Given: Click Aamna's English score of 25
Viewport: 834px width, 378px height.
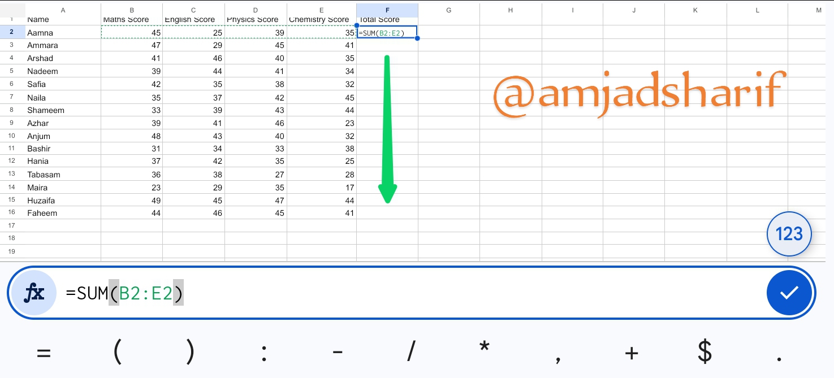Looking at the screenshot, I should (193, 33).
